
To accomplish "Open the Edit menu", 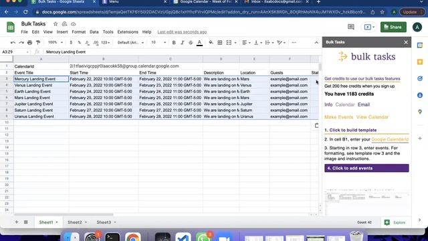I will (x=35, y=32).
